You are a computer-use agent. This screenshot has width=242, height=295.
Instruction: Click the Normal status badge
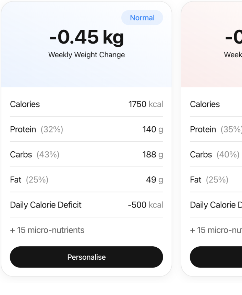click(x=142, y=17)
